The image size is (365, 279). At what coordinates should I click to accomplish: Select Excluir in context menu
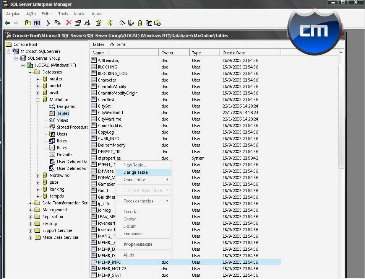(x=143, y=226)
